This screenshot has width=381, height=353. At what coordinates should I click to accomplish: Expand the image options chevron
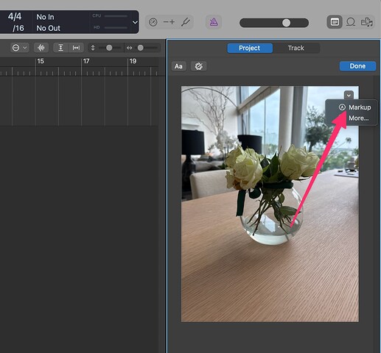click(x=349, y=96)
